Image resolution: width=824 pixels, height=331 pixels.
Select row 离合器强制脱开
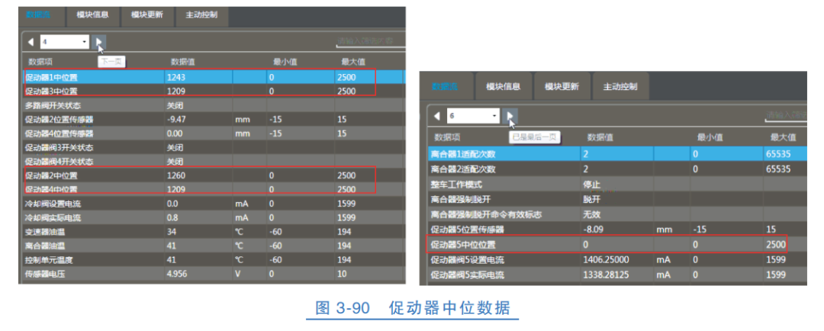(x=617, y=200)
